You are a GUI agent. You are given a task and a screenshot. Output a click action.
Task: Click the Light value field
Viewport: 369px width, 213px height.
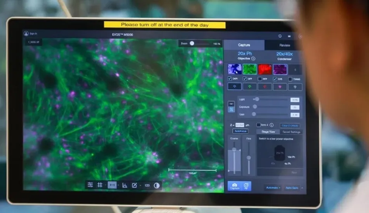click(x=295, y=100)
